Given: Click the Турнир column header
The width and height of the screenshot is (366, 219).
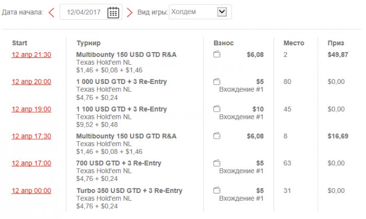Looking at the screenshot, I should coord(88,43).
